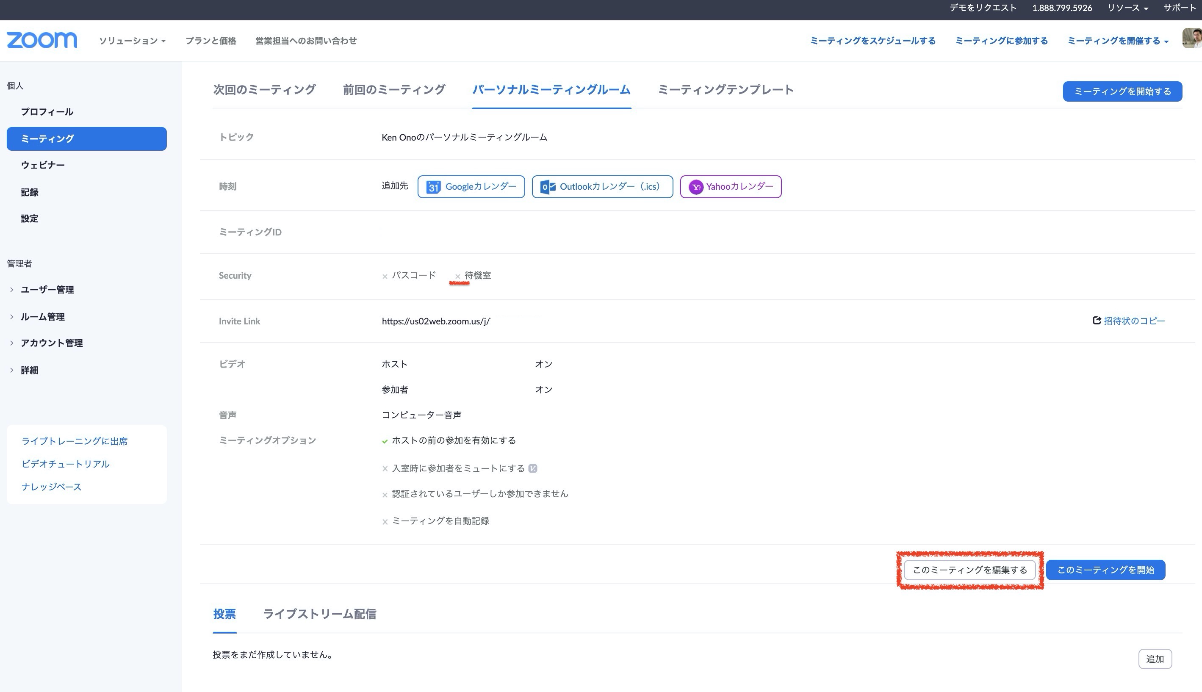
Task: Click 追加 button for polls
Action: click(x=1155, y=659)
